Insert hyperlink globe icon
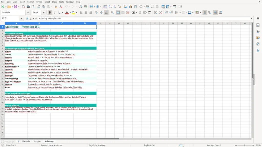 coord(148,7)
